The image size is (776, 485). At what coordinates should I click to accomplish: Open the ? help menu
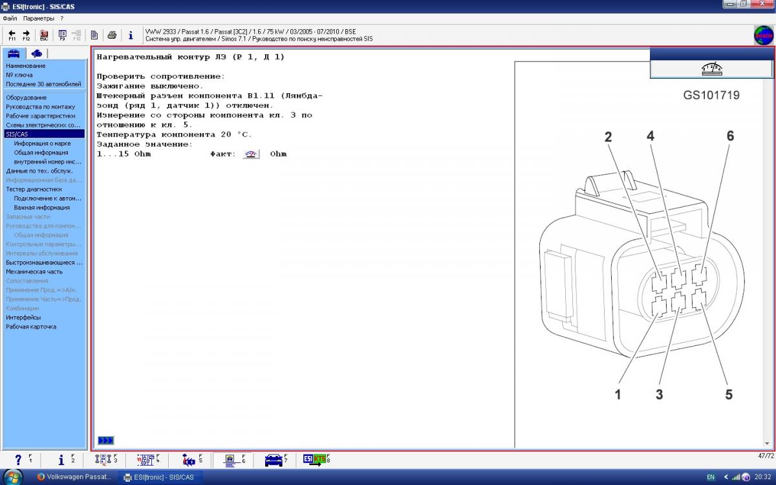(x=61, y=18)
